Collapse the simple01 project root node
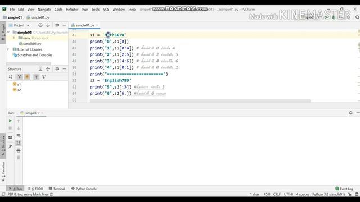Viewport: 360px width, 202px height. (8, 33)
